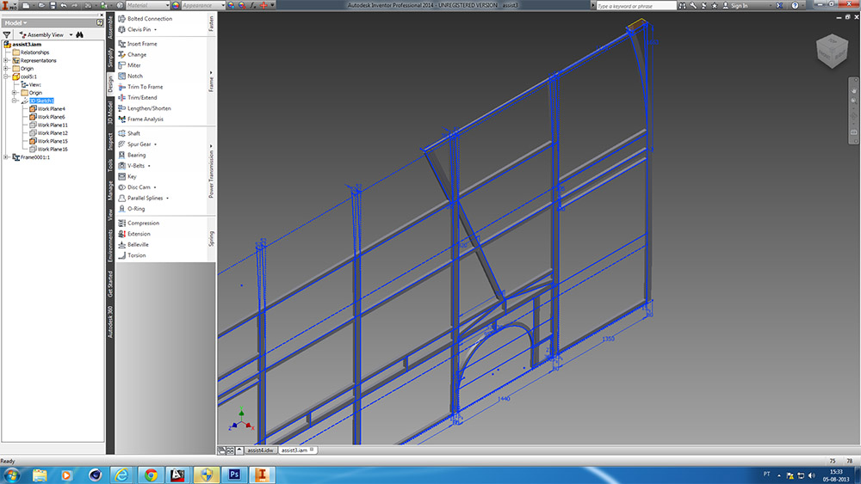Click the Open folder icon in quick access
This screenshot has width=861, height=484.
41,5
